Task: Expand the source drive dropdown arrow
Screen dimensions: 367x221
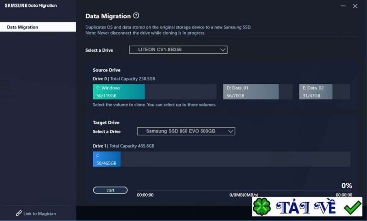Action: pyautogui.click(x=222, y=50)
